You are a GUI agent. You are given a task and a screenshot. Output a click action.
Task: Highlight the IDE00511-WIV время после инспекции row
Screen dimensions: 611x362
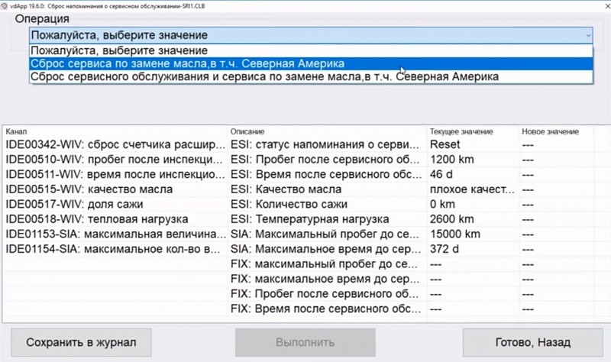[115, 174]
